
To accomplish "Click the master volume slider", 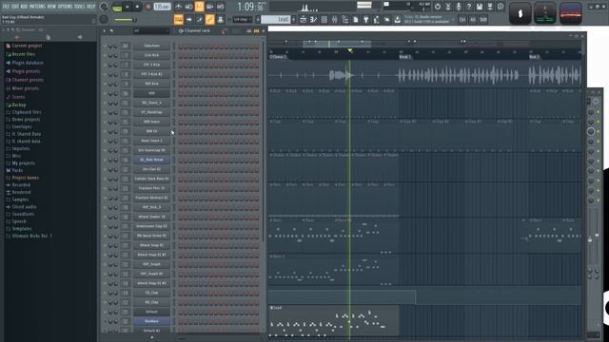I will [125, 19].
